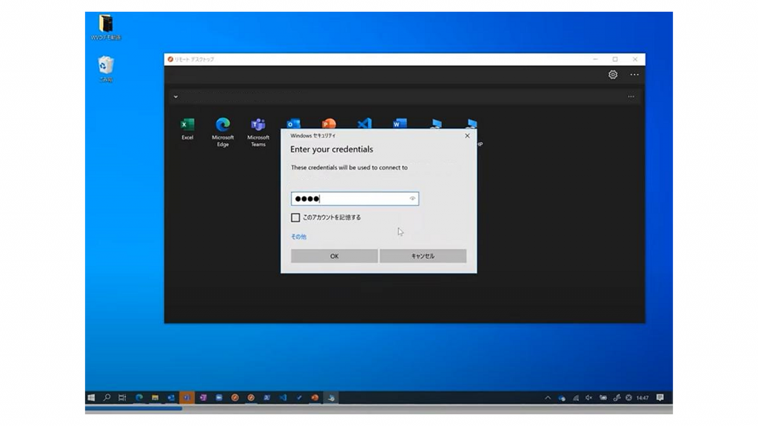This screenshot has height=426, width=758.
Task: Collapse the workspace chevron in Remote Desktop
Action: click(175, 96)
